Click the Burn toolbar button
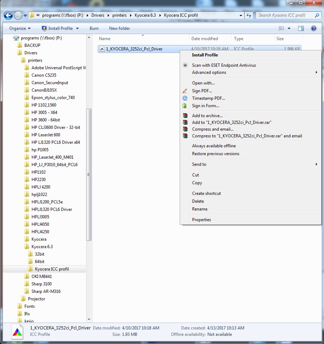Viewport: 324px width, 344px height. 94,28
